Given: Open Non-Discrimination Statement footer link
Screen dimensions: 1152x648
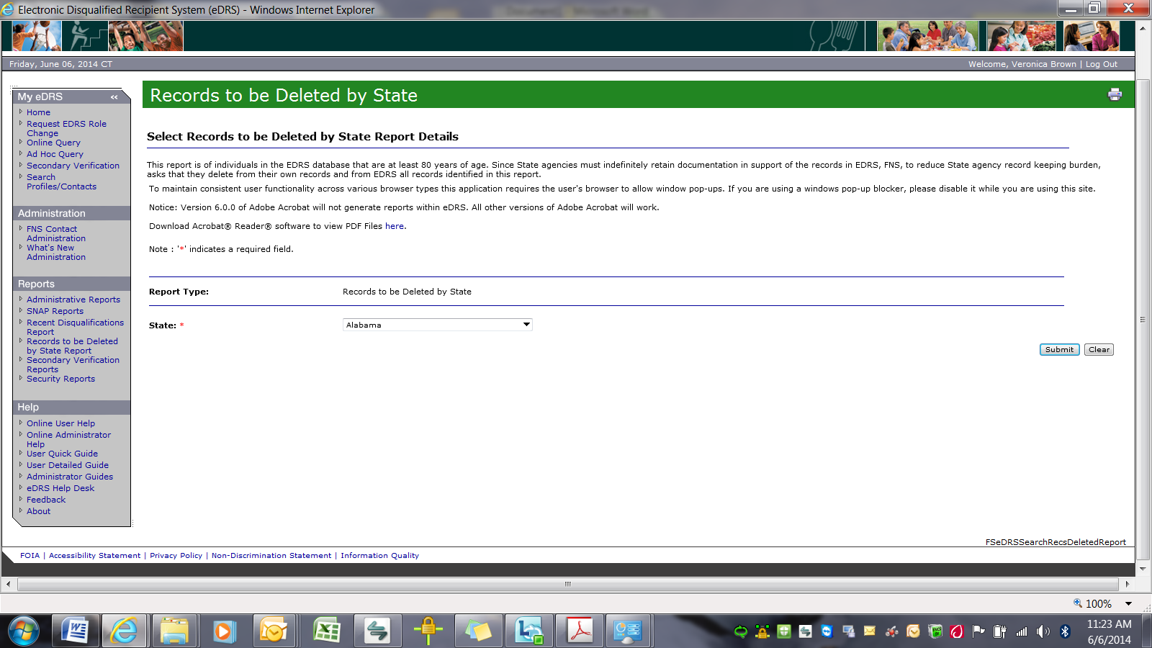Looking at the screenshot, I should tap(271, 556).
